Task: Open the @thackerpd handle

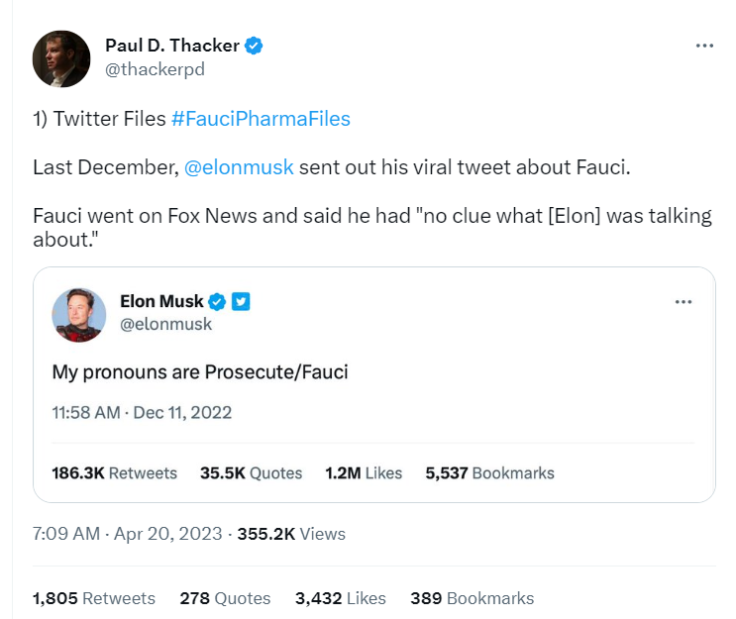Action: [x=154, y=68]
